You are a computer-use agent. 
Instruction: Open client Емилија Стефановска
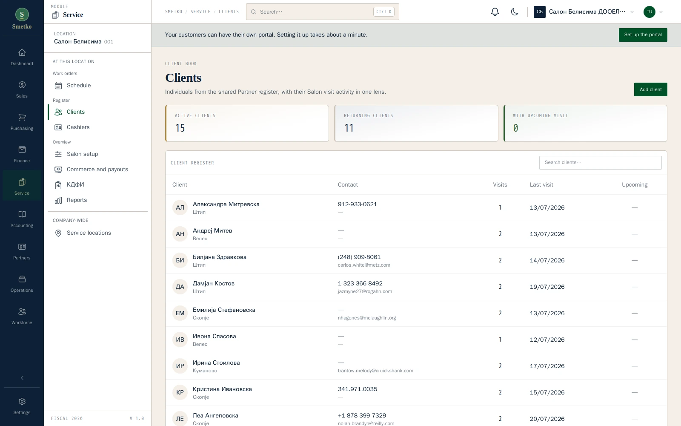tap(416, 313)
